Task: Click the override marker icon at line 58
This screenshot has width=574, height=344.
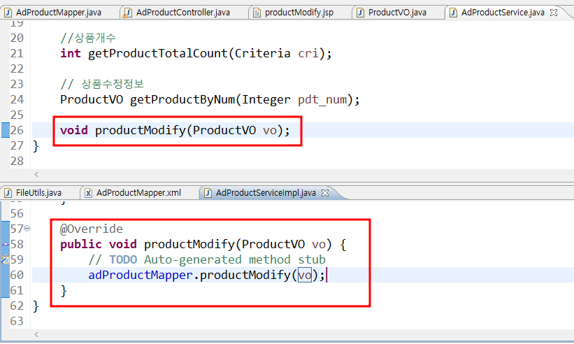Action: (5, 244)
